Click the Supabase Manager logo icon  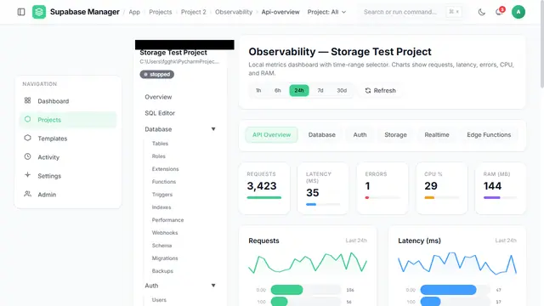pos(39,12)
